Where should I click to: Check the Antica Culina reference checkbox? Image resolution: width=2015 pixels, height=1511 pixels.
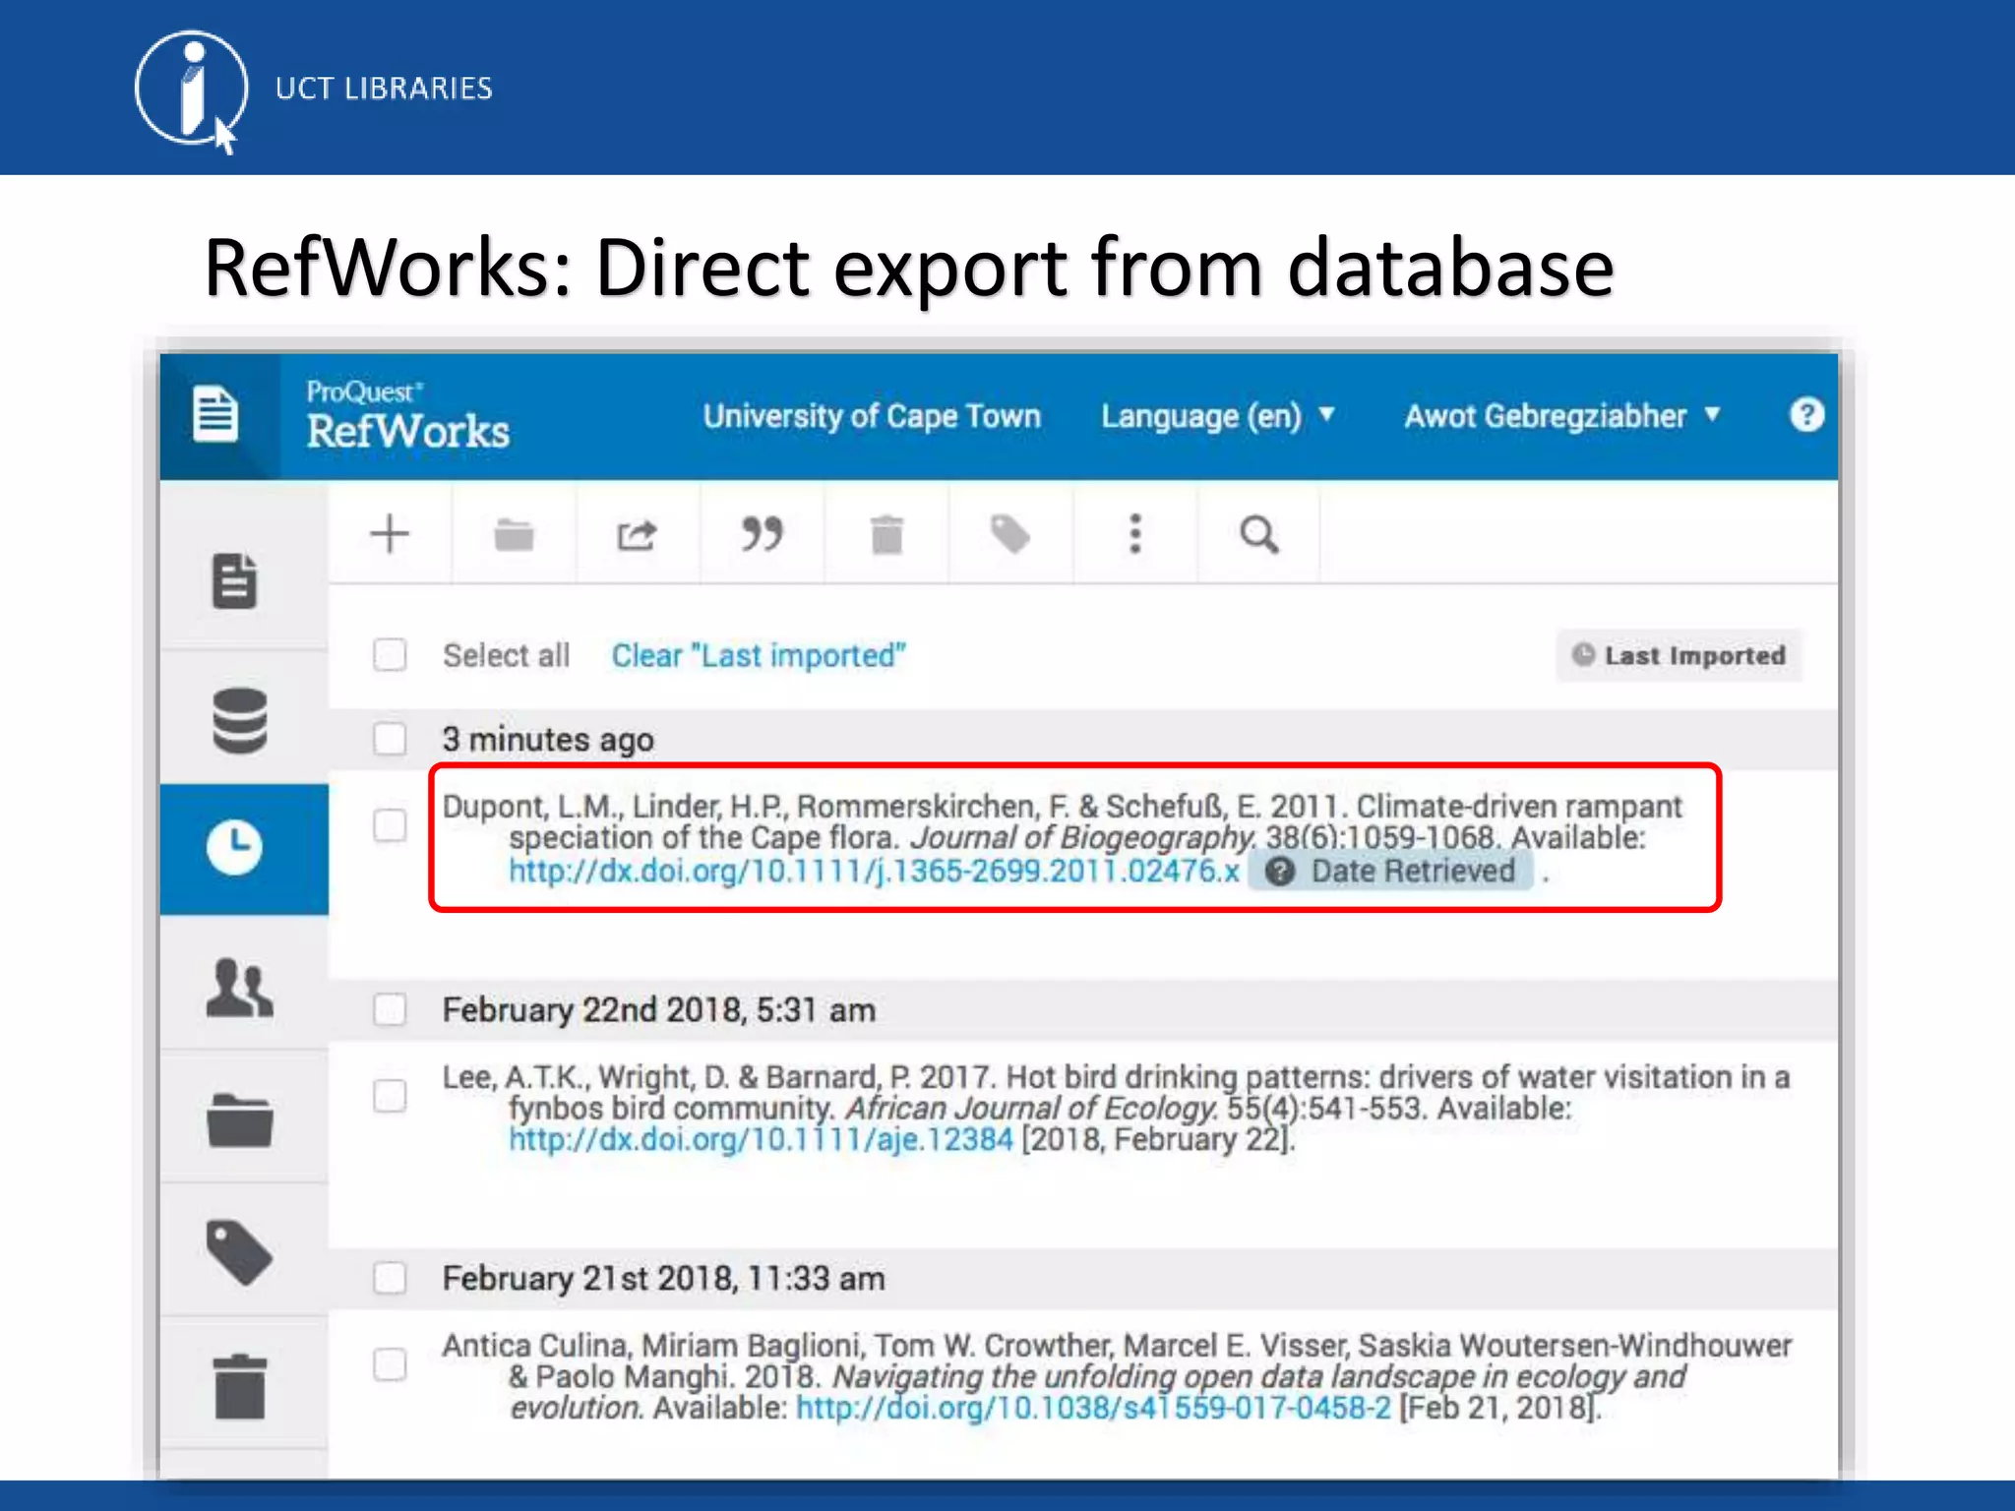391,1363
